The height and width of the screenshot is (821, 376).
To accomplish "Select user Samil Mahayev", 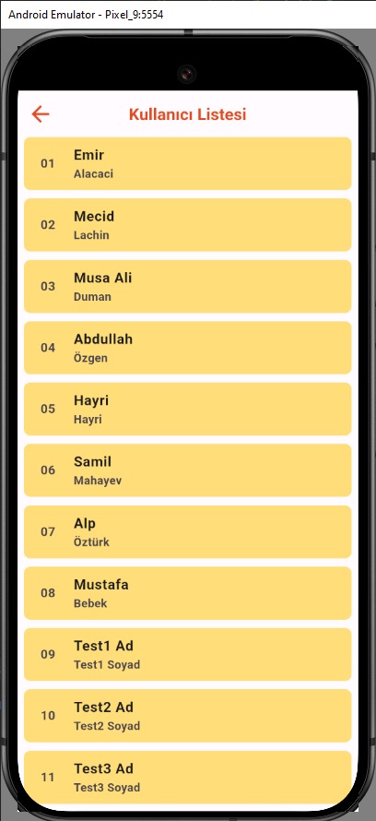I will (x=188, y=470).
